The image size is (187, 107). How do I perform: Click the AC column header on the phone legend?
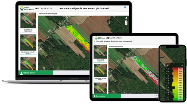point(168,66)
